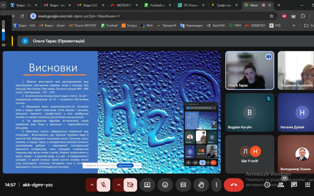Turn on closed captions
Screen dimensions: 314x196
click(183, 185)
